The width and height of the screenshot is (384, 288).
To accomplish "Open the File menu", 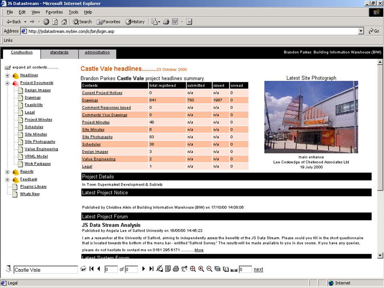I will coord(10,12).
